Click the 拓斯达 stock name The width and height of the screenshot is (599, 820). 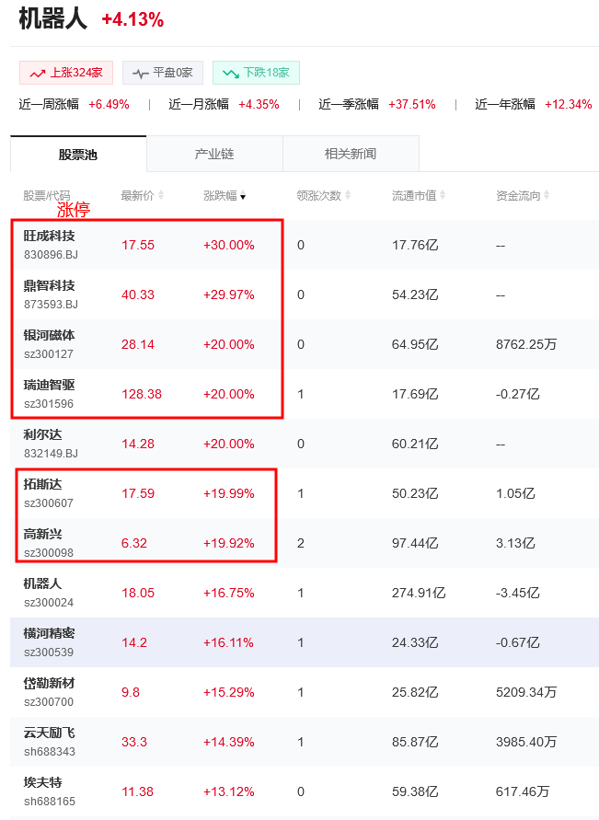pos(43,484)
